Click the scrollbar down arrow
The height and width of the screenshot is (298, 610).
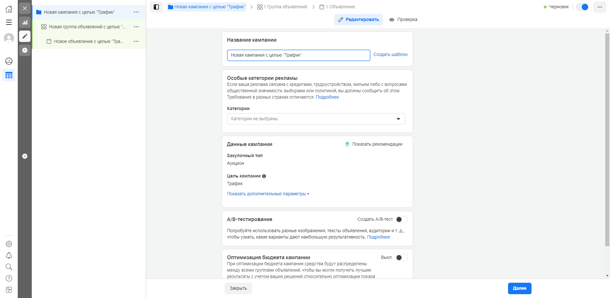pyautogui.click(x=607, y=276)
